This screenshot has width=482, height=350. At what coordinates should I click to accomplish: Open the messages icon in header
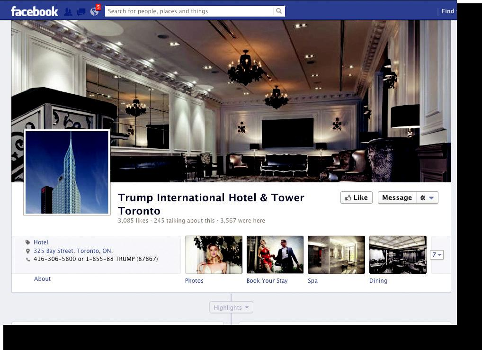tap(81, 12)
